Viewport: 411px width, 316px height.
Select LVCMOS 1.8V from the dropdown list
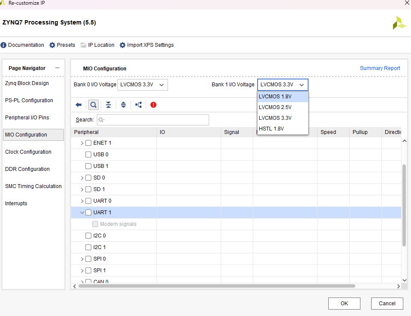pos(282,97)
